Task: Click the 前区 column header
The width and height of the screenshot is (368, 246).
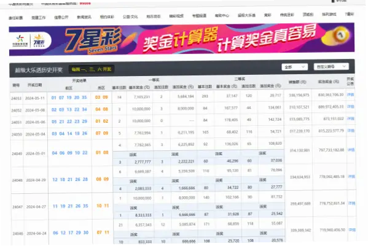Action: tap(69, 88)
